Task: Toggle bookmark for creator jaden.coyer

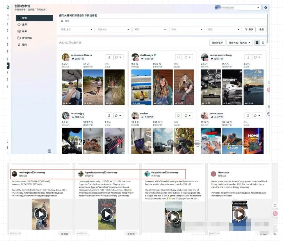Action: pos(247,116)
